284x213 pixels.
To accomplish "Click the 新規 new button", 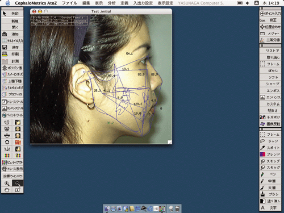I will [12, 21].
